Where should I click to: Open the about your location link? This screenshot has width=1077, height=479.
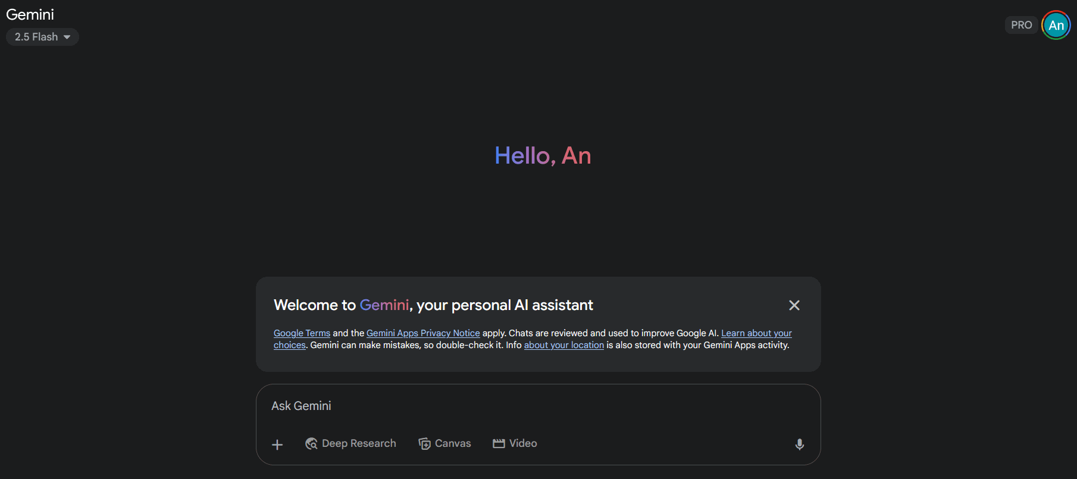tap(564, 345)
